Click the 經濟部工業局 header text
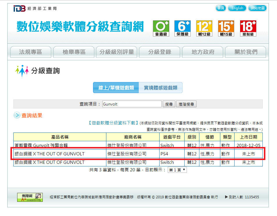 [42, 8]
